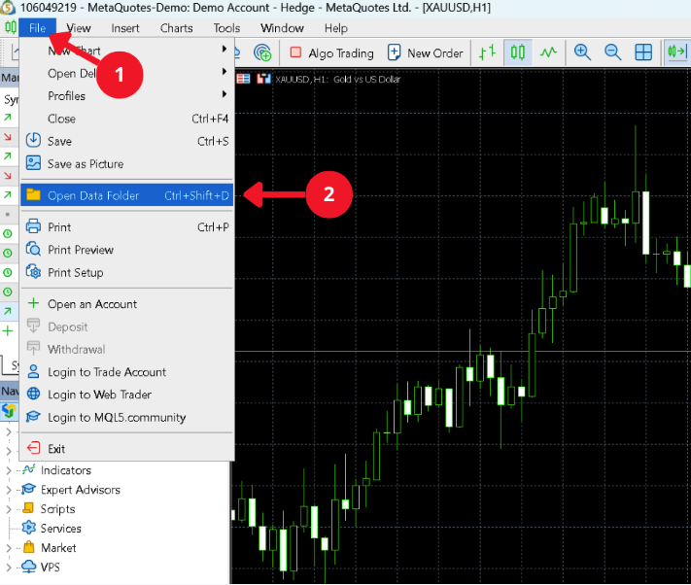Click the tile windows grid icon
Viewport: 691px width, 585px height.
click(642, 52)
